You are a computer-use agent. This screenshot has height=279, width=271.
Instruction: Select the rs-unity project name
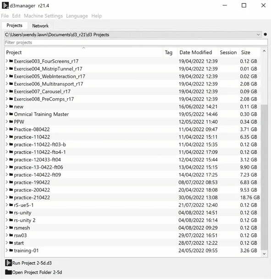click(x=22, y=212)
